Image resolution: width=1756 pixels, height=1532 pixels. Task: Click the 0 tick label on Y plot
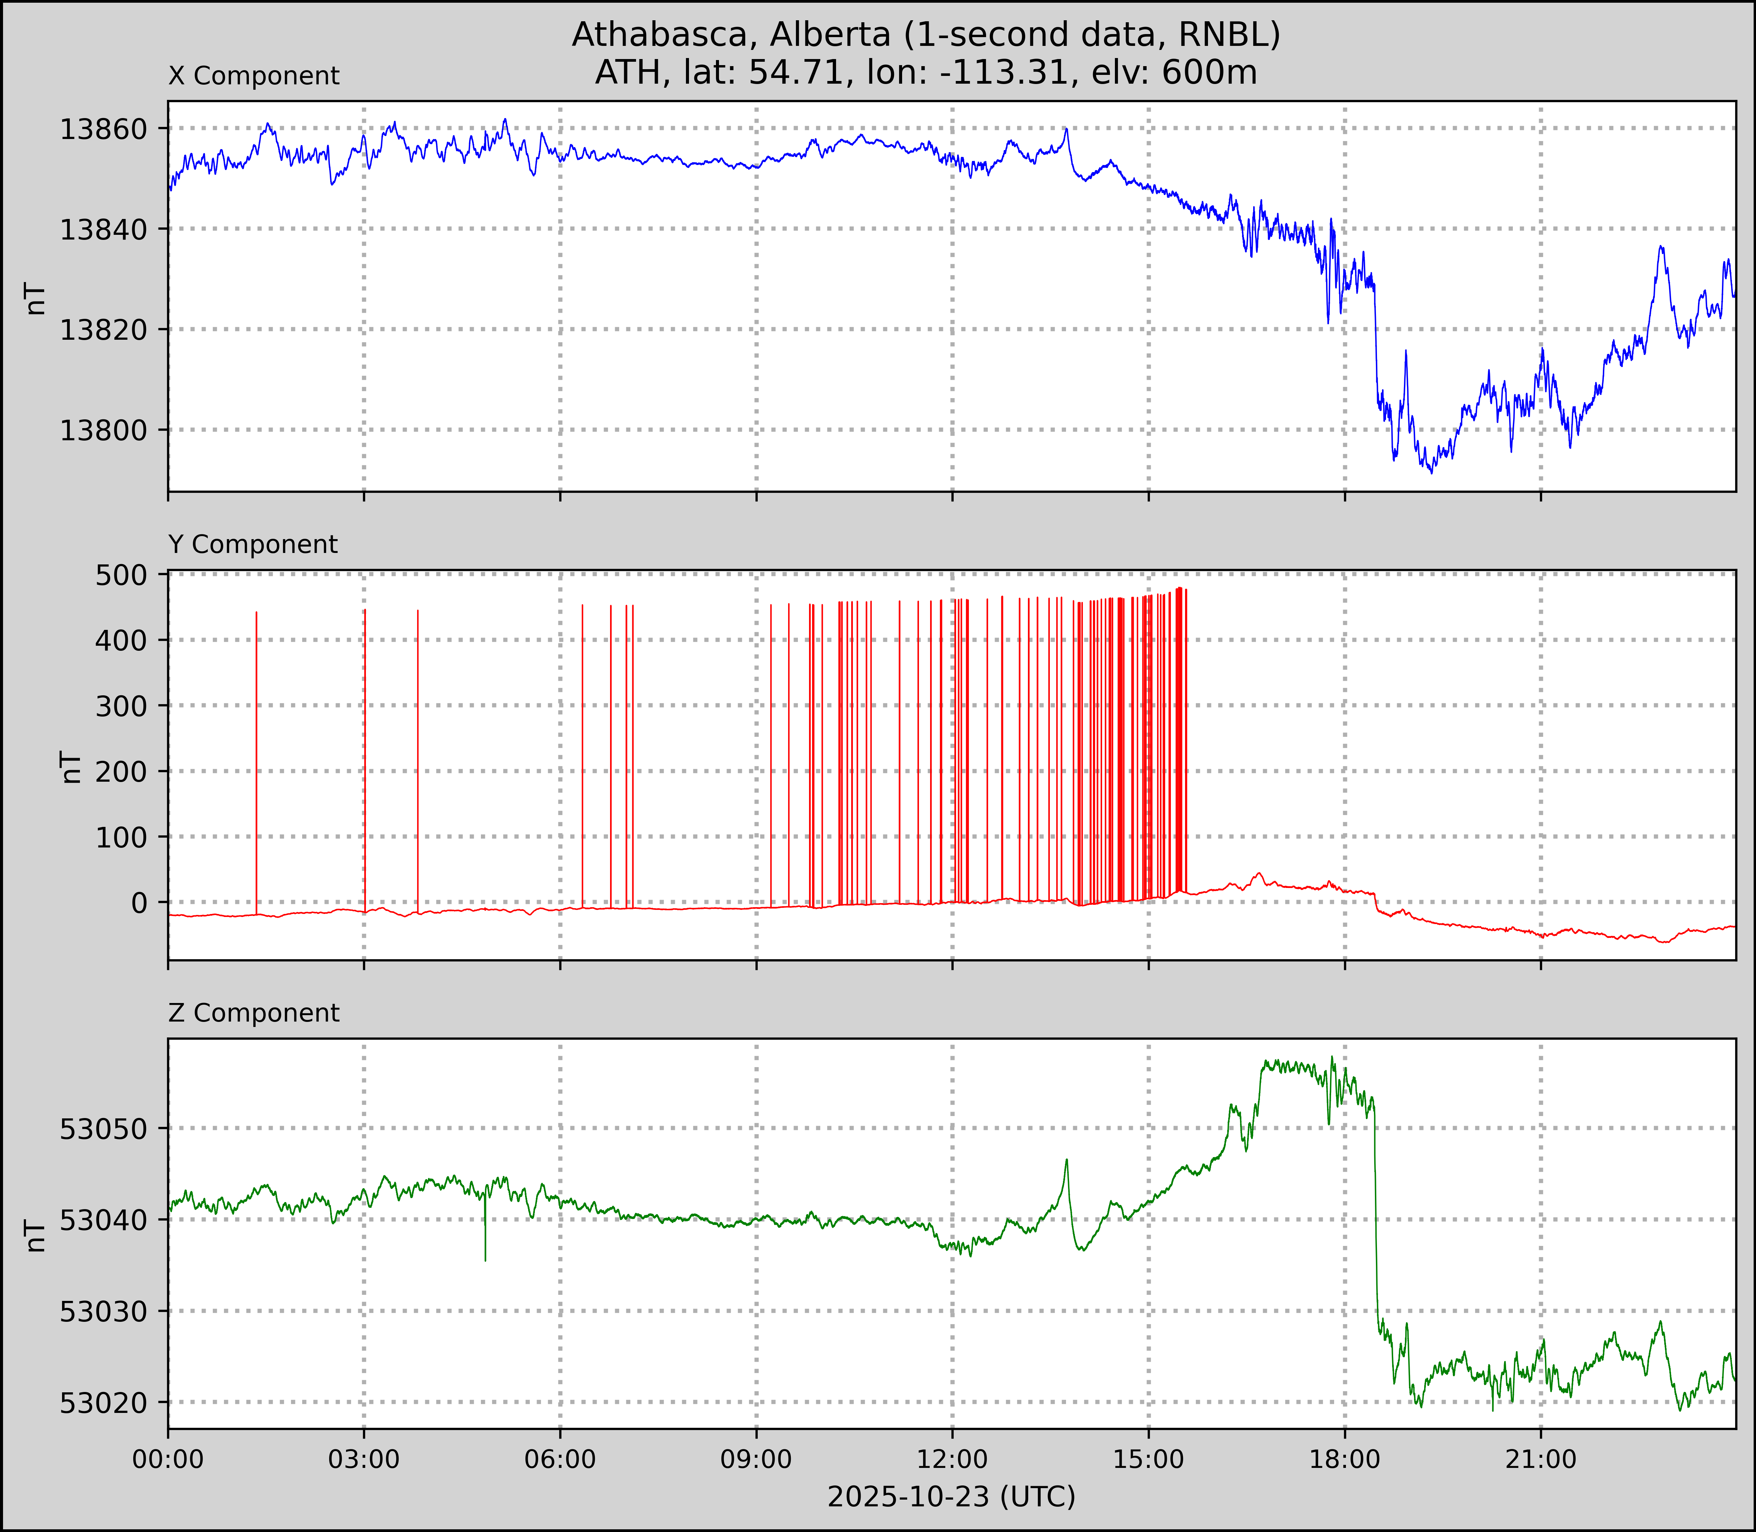[x=139, y=903]
